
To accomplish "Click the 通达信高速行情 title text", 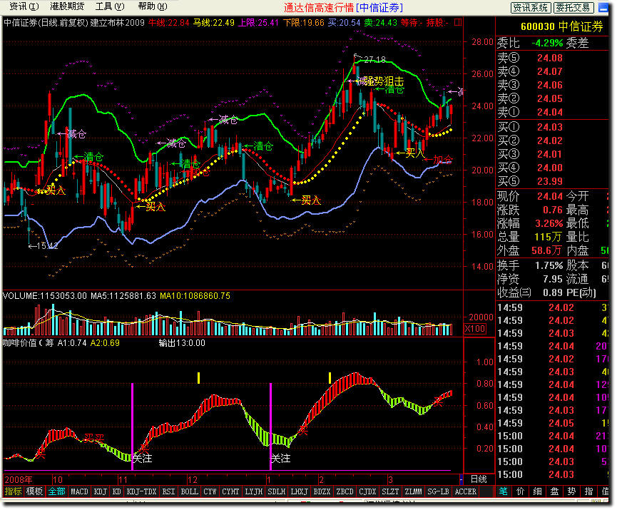I will click(x=319, y=7).
